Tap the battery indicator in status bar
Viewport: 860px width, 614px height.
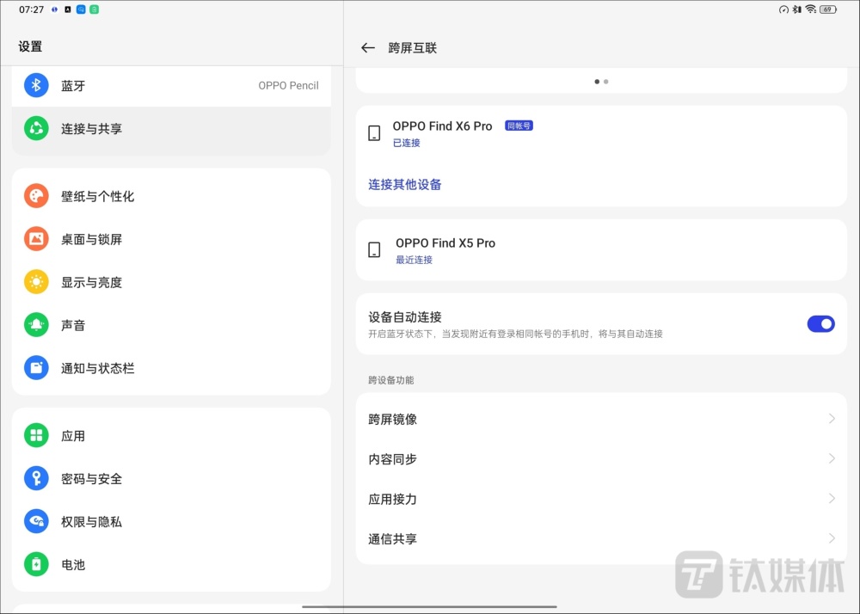[x=827, y=9]
